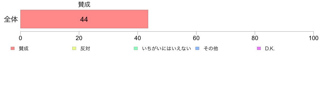Select the 賛成 red legend swatch
Screen dimensions: 321x99
(13, 48)
